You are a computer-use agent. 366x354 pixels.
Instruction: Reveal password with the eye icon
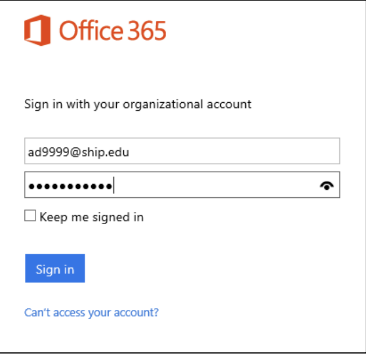[326, 186]
